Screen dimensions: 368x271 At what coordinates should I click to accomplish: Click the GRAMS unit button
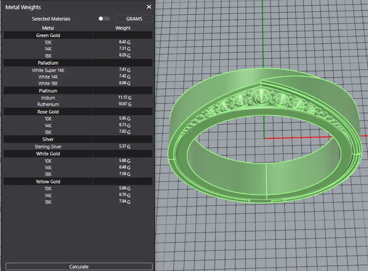134,19
